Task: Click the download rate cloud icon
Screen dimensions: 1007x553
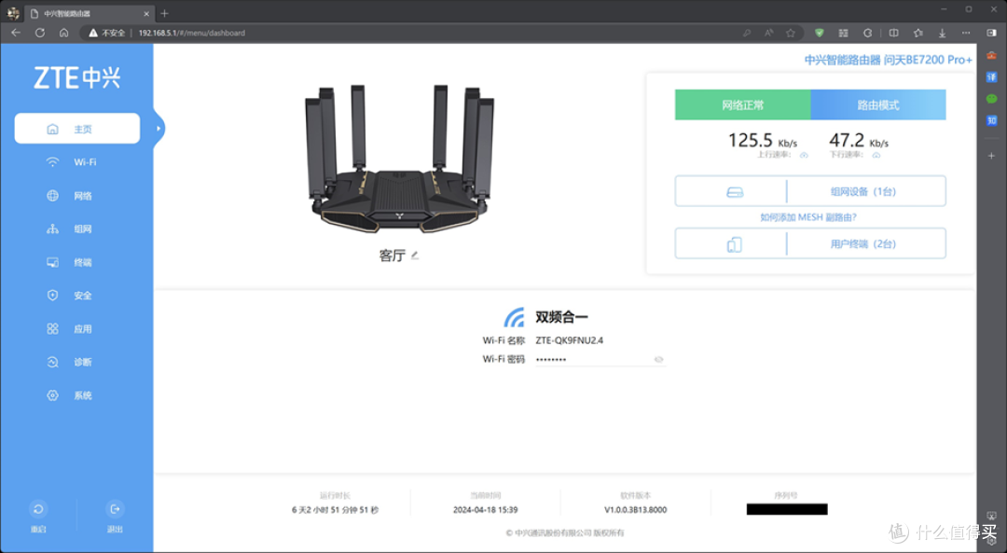Action: coord(876,155)
